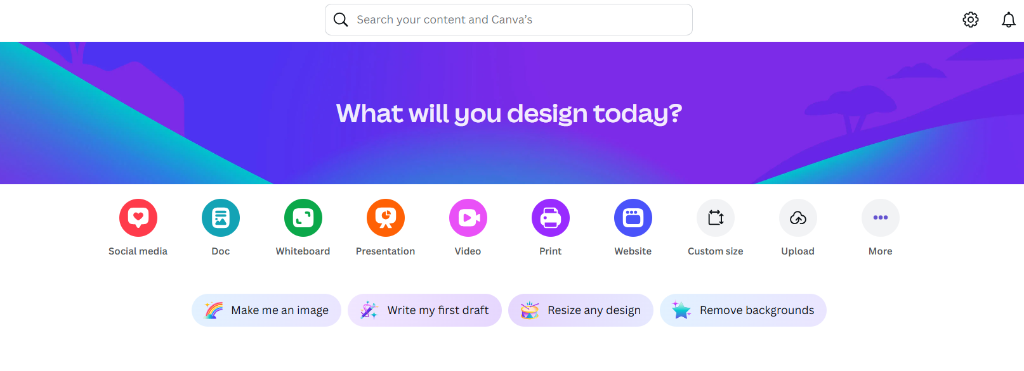
Task: Click the Video category icon
Action: pos(468,218)
